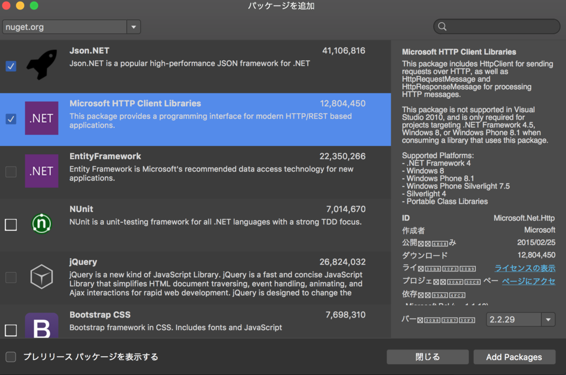
Task: Check the Bootstrap CSS package checkbox
Action: pyautogui.click(x=11, y=330)
